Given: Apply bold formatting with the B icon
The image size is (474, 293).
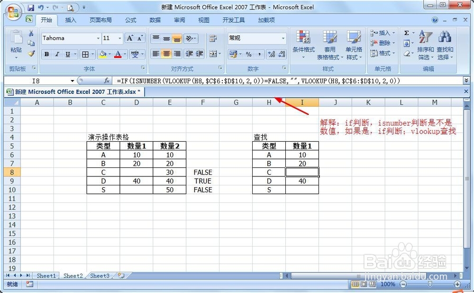Looking at the screenshot, I should tap(46, 54).
